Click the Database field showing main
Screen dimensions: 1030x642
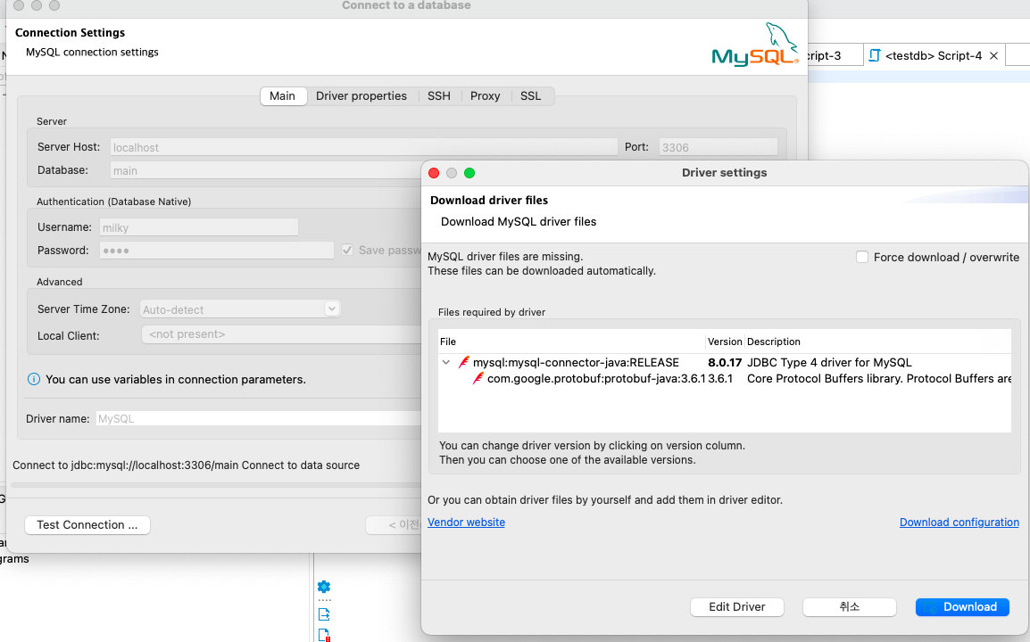pos(265,170)
